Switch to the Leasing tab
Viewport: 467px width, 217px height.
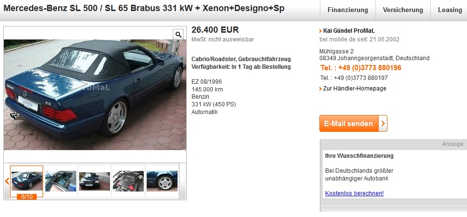(x=450, y=10)
